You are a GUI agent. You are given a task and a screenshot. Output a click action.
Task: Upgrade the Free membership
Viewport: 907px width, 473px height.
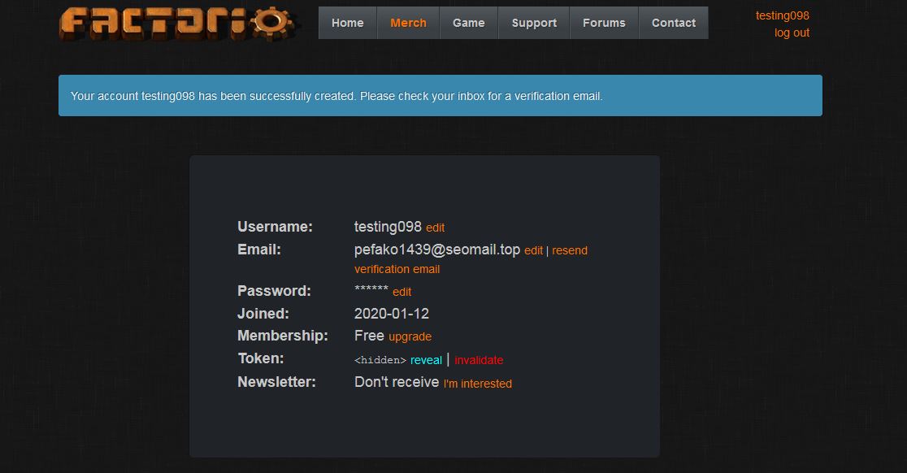click(410, 336)
